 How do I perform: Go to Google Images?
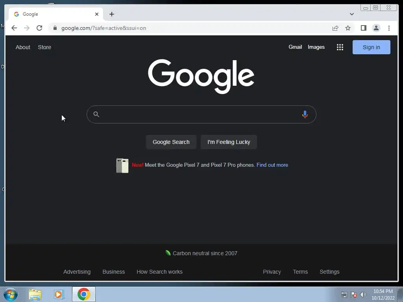point(316,47)
